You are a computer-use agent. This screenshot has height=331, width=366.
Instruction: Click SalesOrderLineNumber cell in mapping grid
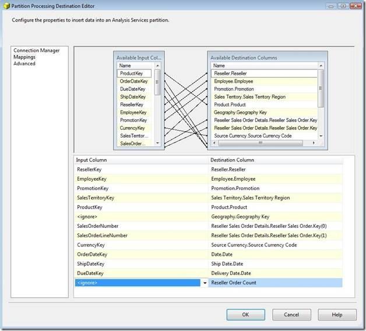point(142,235)
